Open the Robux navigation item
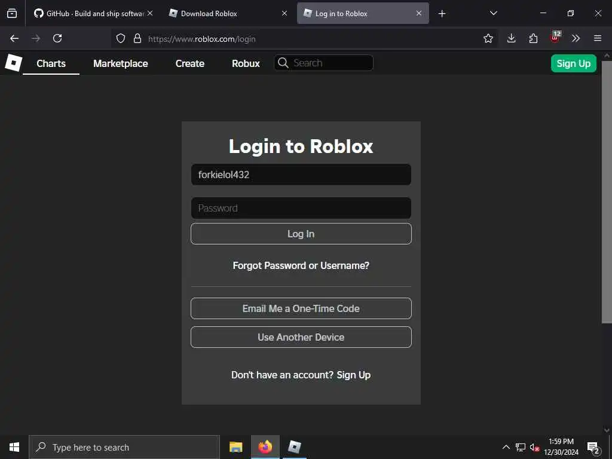The width and height of the screenshot is (612, 459). [x=246, y=63]
